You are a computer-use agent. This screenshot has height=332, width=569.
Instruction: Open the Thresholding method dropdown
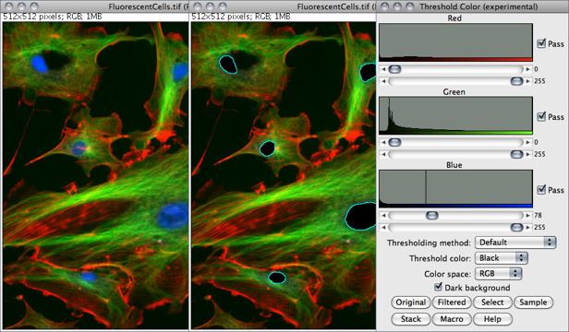click(515, 243)
